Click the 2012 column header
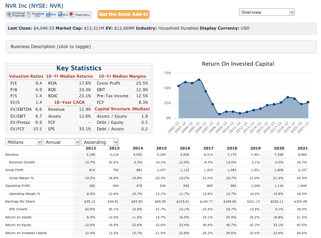The image size is (321, 238). [x=91, y=148]
